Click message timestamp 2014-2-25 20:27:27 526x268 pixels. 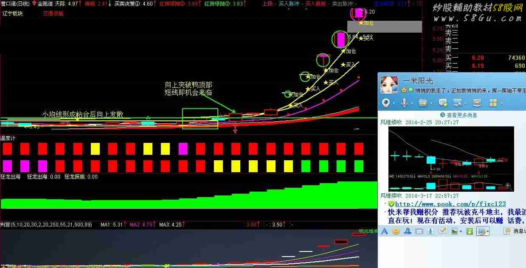coord(432,122)
